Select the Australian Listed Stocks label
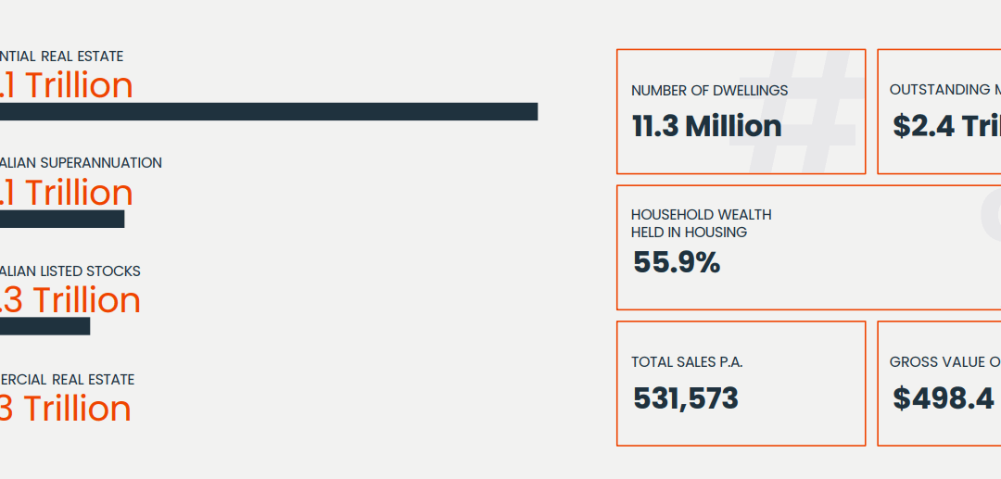 click(x=70, y=271)
